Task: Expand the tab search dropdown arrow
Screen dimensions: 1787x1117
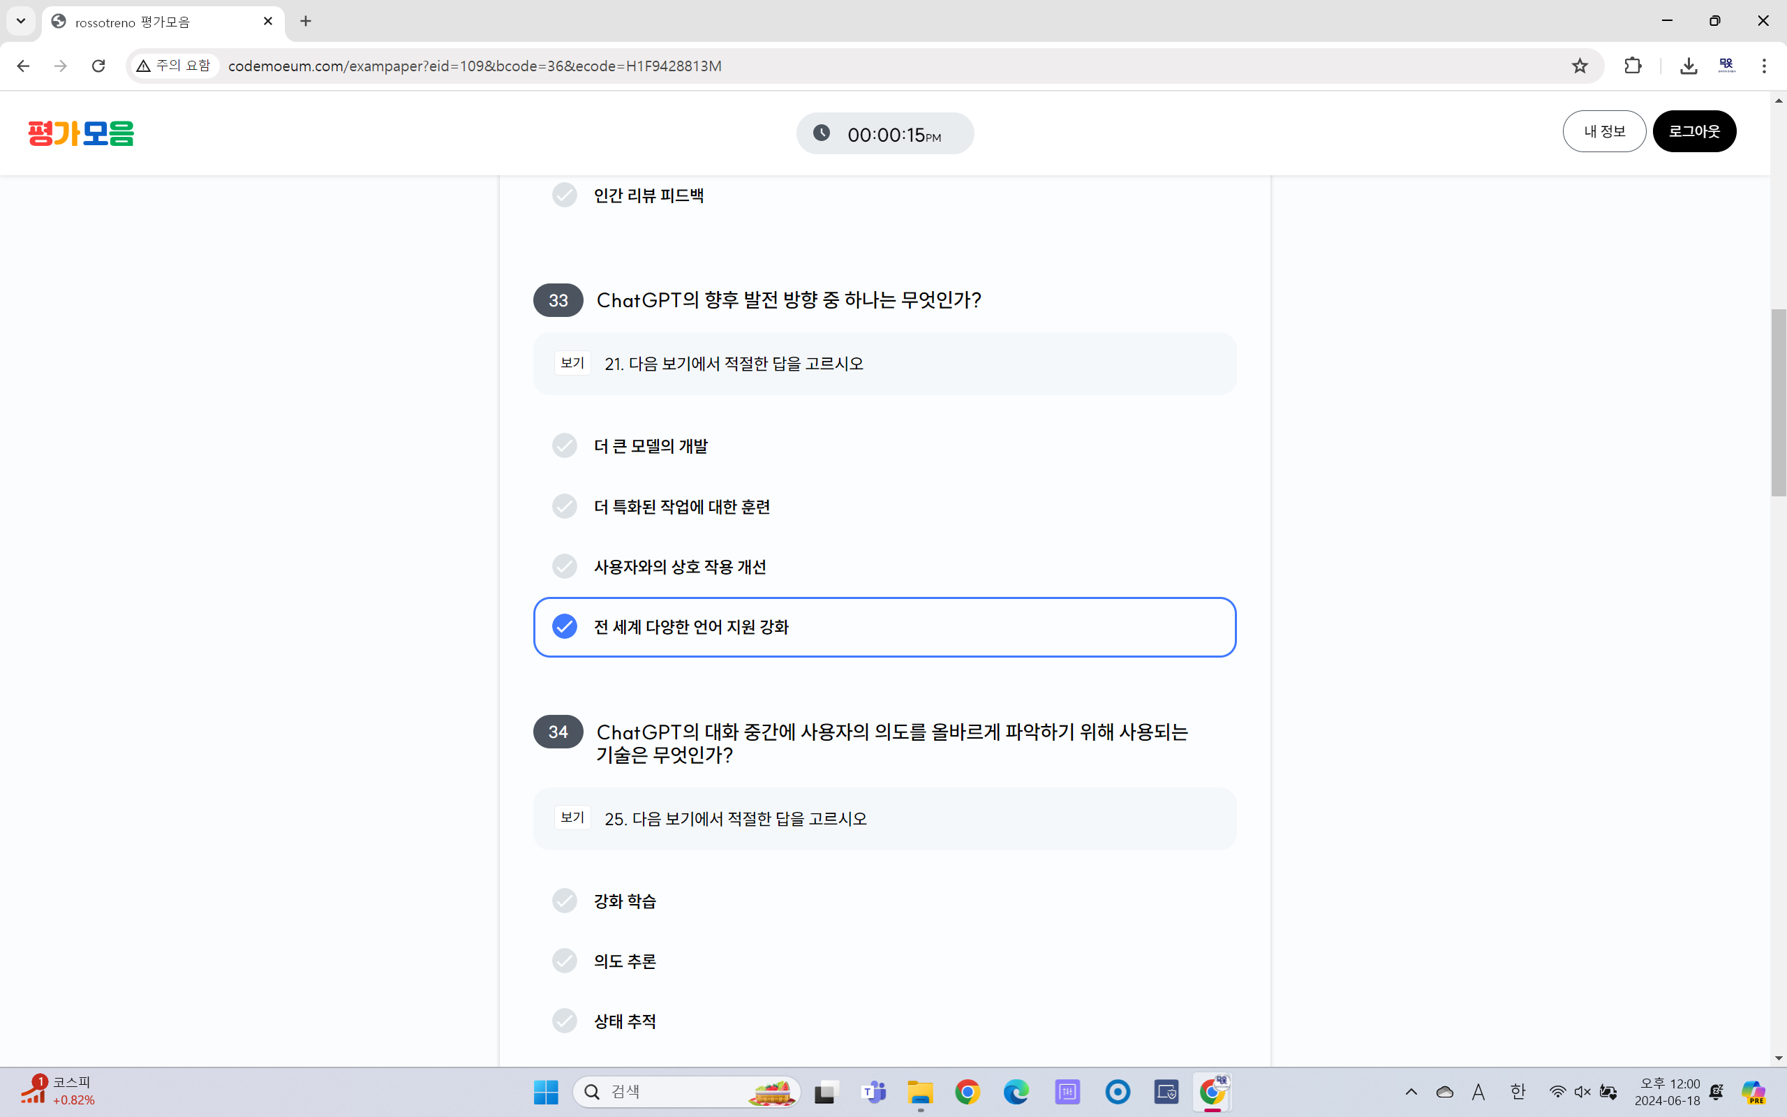Action: coord(21,21)
